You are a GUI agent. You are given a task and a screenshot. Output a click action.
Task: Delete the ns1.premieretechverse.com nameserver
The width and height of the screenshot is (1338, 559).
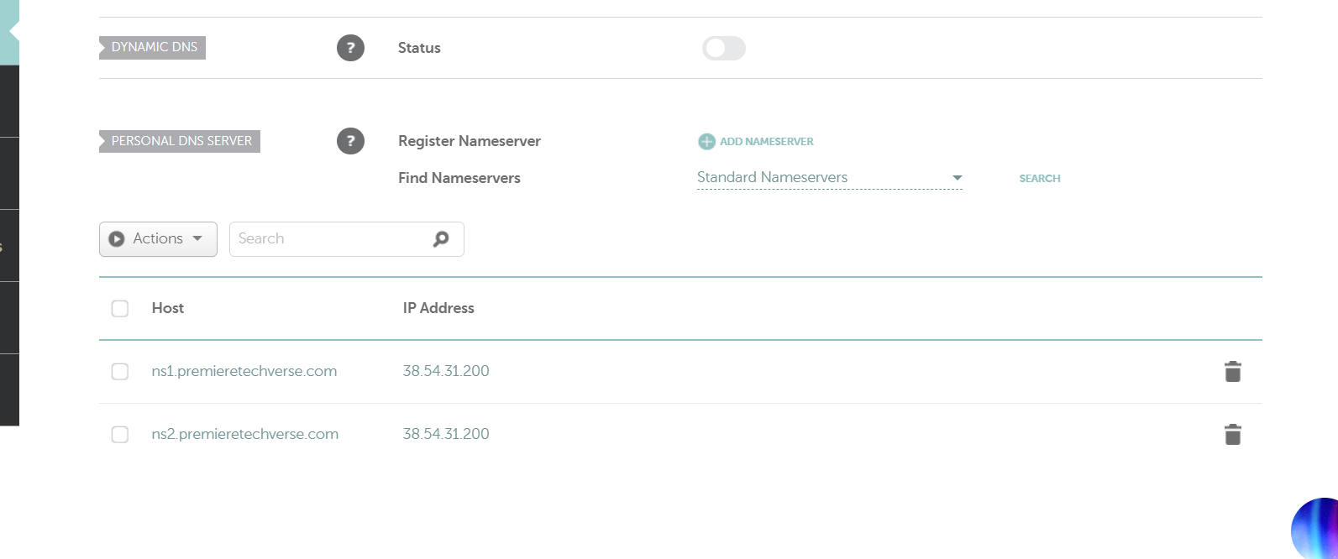click(1232, 371)
